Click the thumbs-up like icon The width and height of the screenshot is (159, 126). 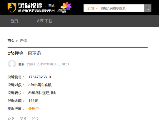[x=9, y=118]
